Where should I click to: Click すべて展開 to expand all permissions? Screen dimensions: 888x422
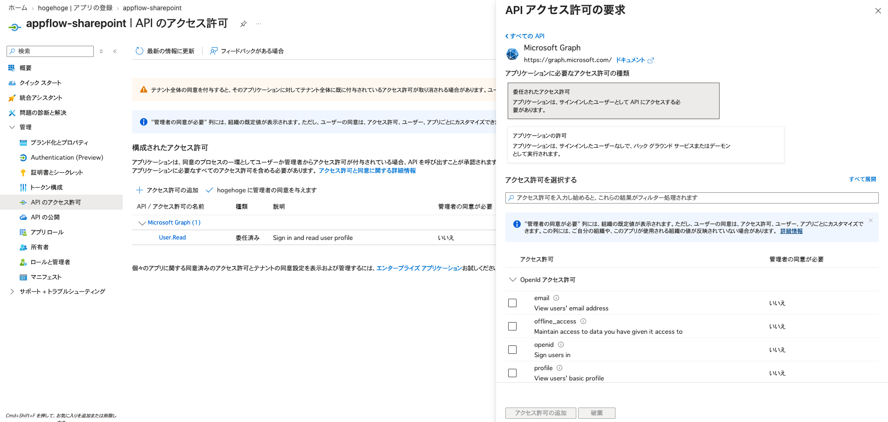862,179
